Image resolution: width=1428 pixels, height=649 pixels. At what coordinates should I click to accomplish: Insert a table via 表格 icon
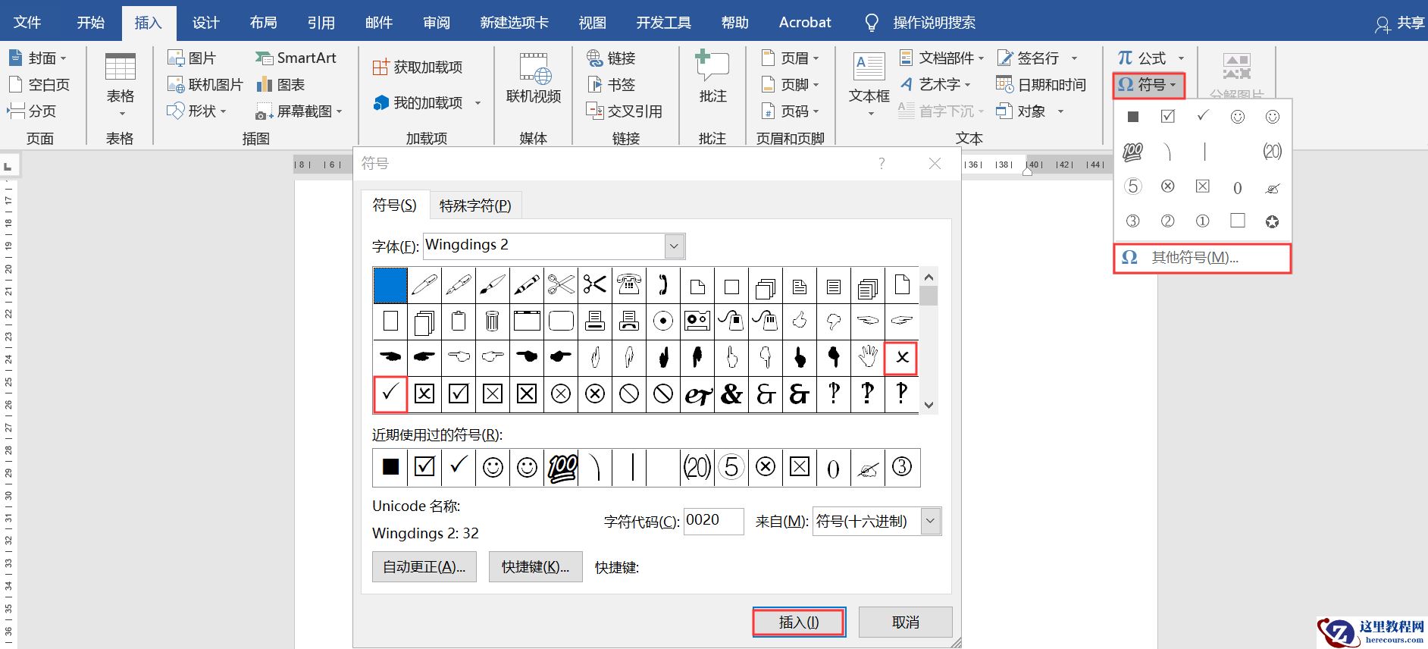(x=120, y=68)
